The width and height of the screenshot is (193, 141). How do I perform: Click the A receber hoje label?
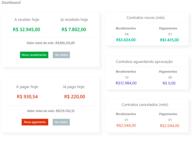click(x=27, y=19)
